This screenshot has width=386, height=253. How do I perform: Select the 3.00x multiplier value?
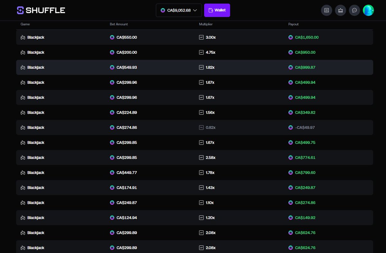[x=211, y=37]
